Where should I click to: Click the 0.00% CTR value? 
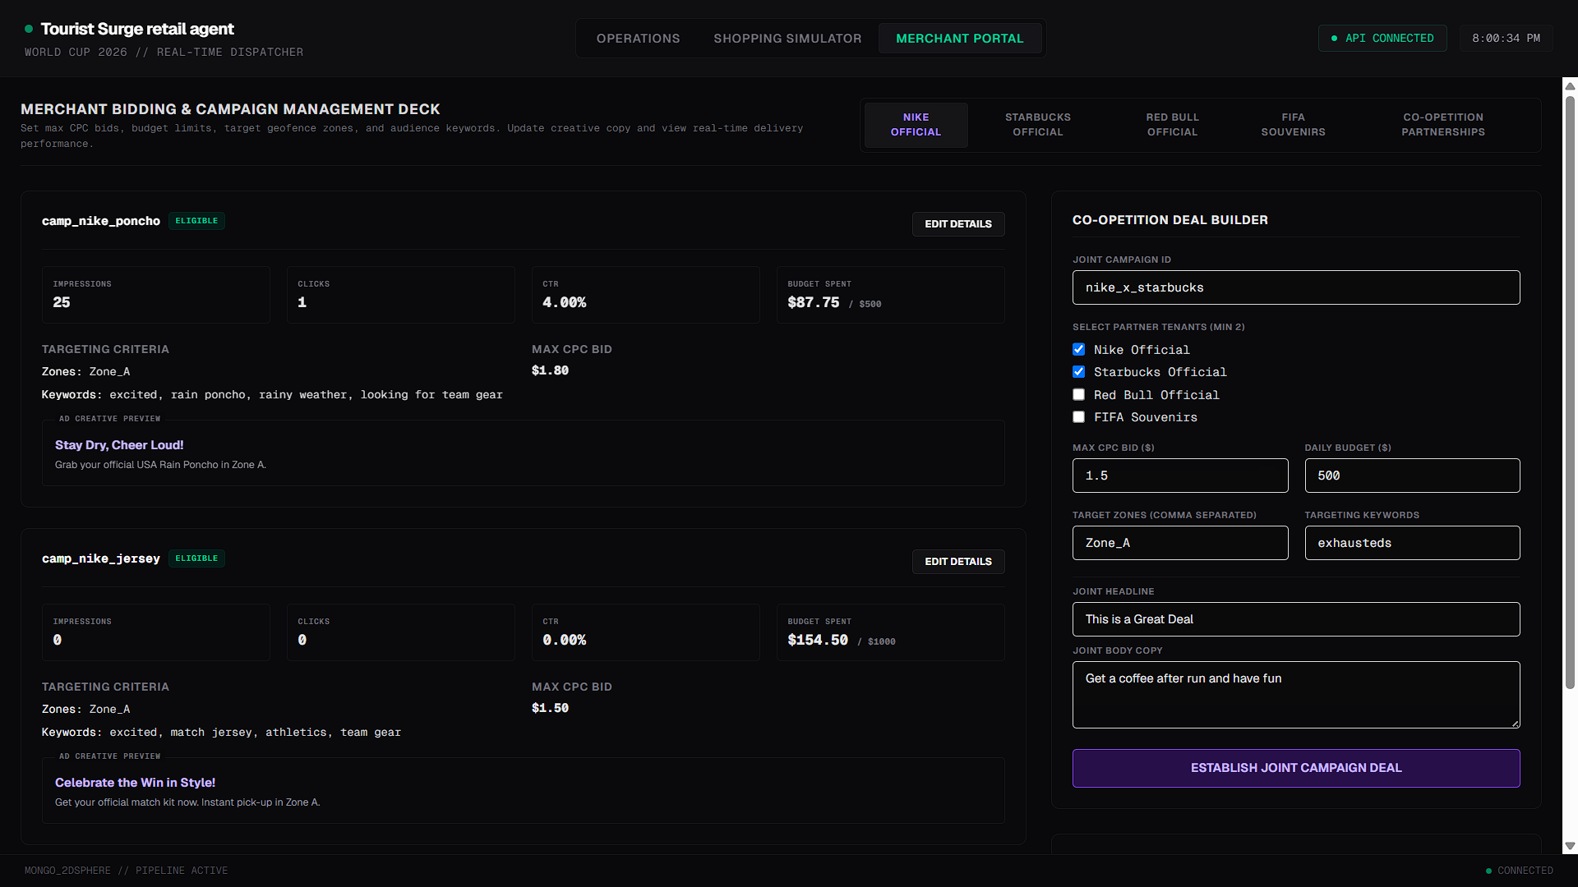[564, 640]
